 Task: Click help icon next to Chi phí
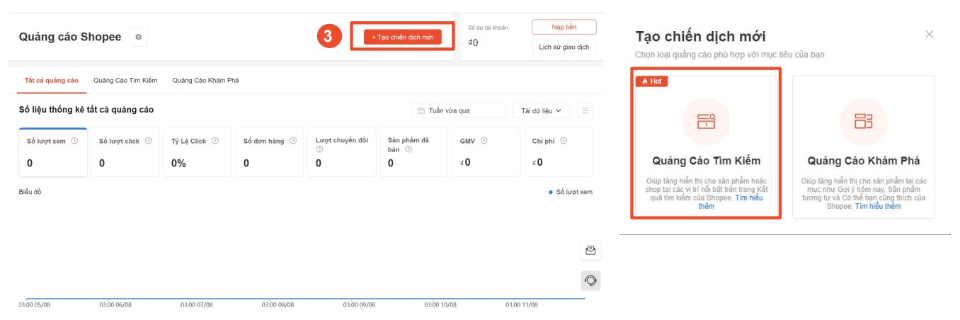click(x=564, y=141)
